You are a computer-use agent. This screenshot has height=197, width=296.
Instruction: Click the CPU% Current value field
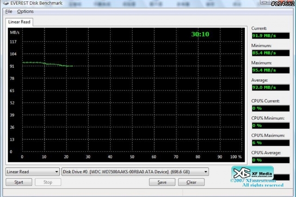pyautogui.click(x=271, y=108)
